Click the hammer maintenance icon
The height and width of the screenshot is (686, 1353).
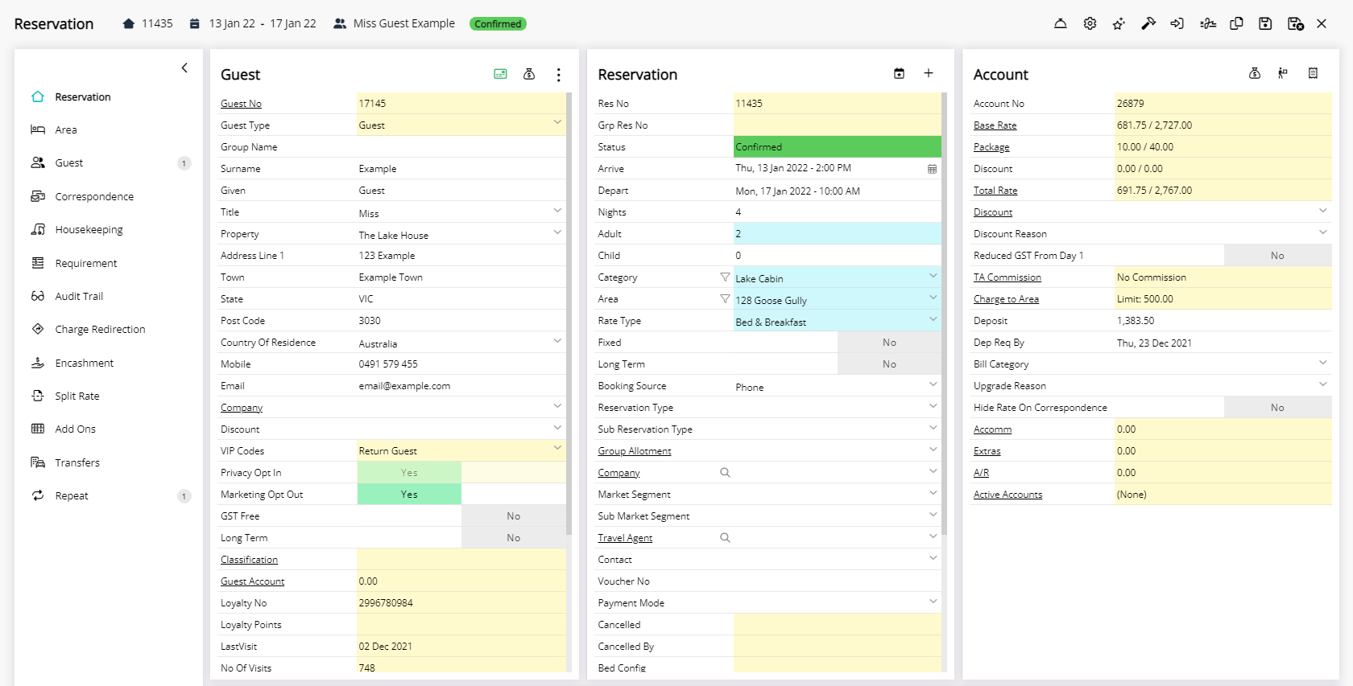(x=1148, y=24)
